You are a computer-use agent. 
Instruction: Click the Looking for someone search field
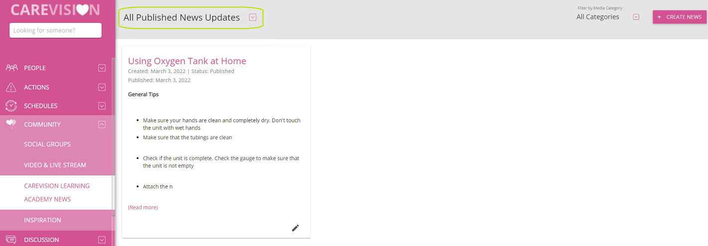[55, 30]
